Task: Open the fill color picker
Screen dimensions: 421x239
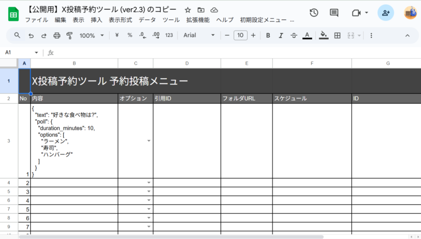Action: pyautogui.click(x=324, y=36)
